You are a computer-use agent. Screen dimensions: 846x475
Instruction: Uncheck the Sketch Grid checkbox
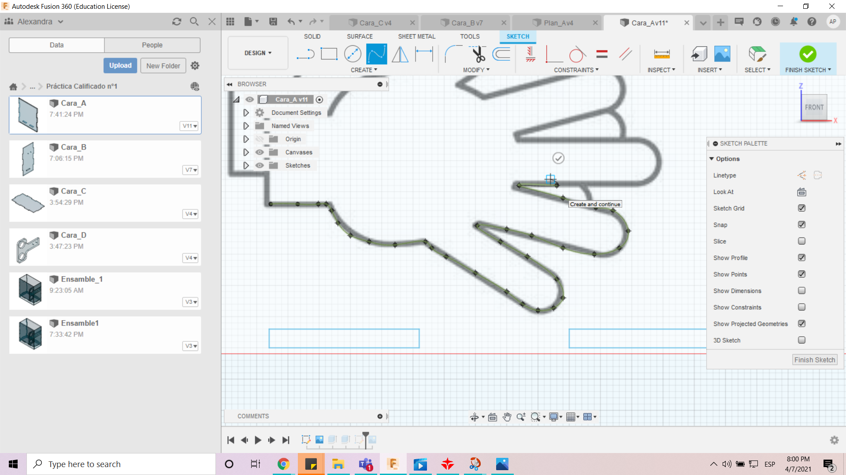point(801,208)
